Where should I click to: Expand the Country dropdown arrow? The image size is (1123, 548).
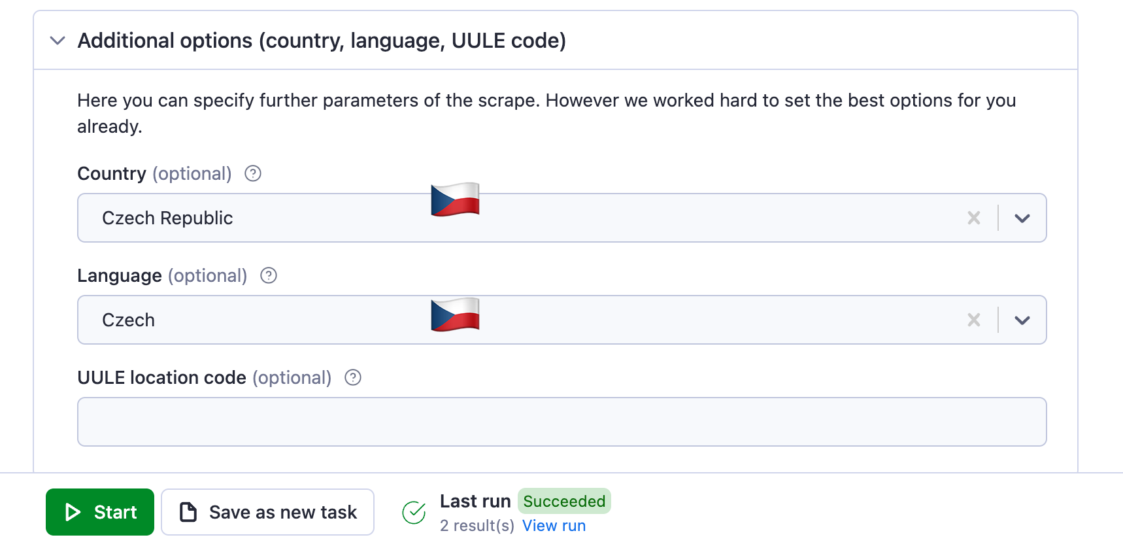1022,218
